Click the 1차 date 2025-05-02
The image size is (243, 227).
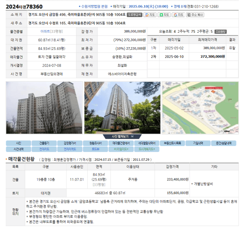[x=174, y=48]
